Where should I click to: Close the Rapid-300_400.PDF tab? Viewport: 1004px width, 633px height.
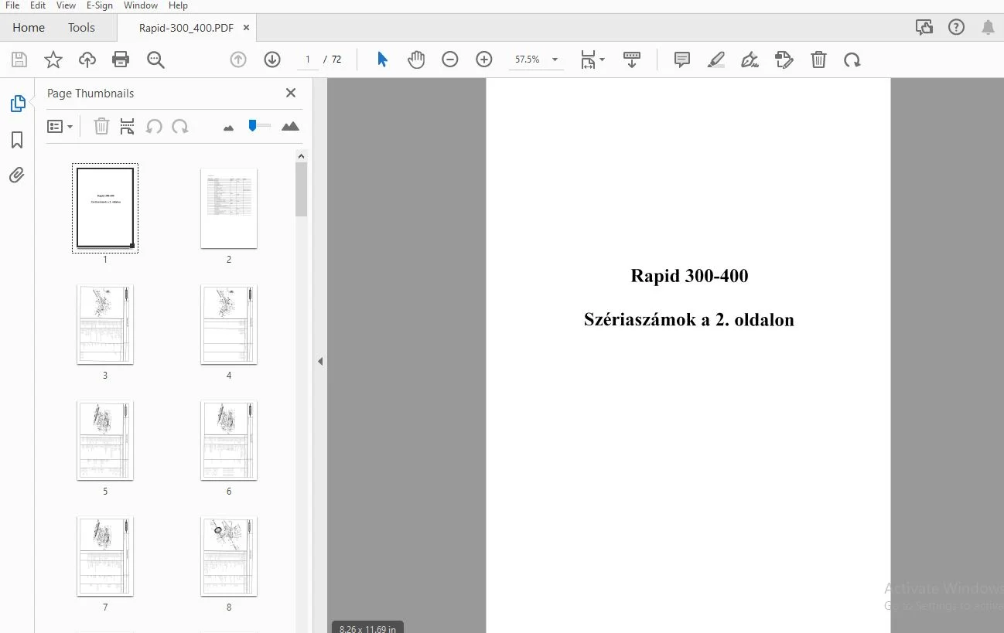coord(246,27)
